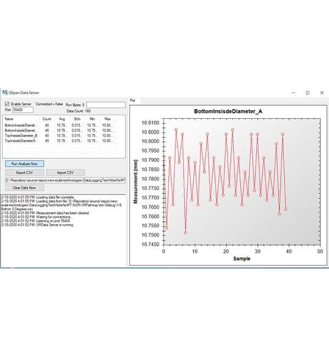Select the Plot tab
Screen dimensions: 329x356
click(132, 101)
